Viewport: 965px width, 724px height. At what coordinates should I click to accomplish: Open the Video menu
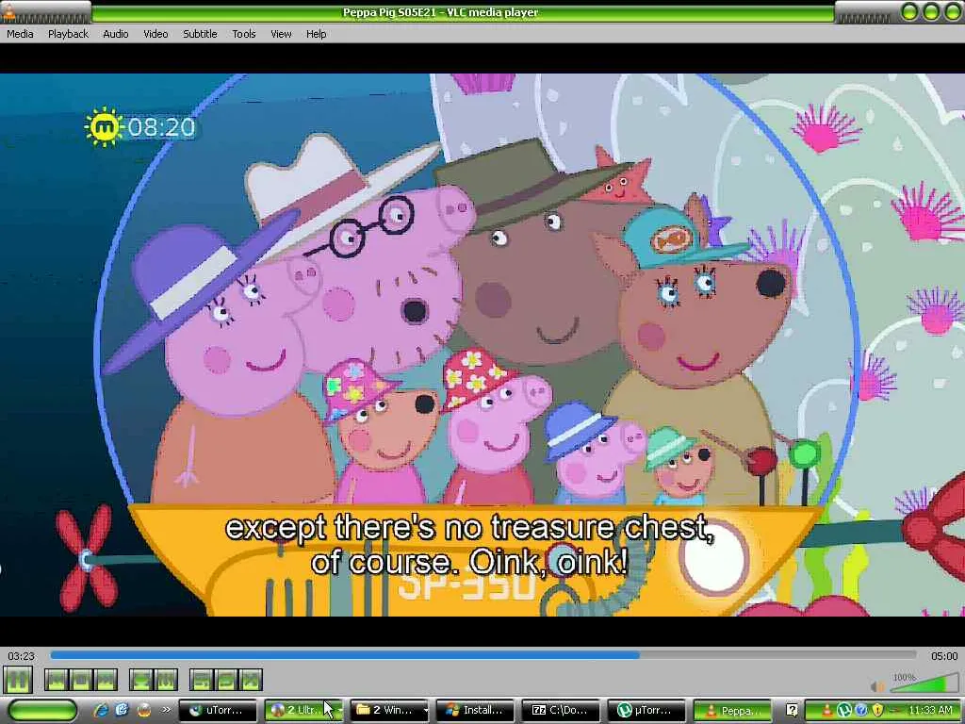(155, 34)
